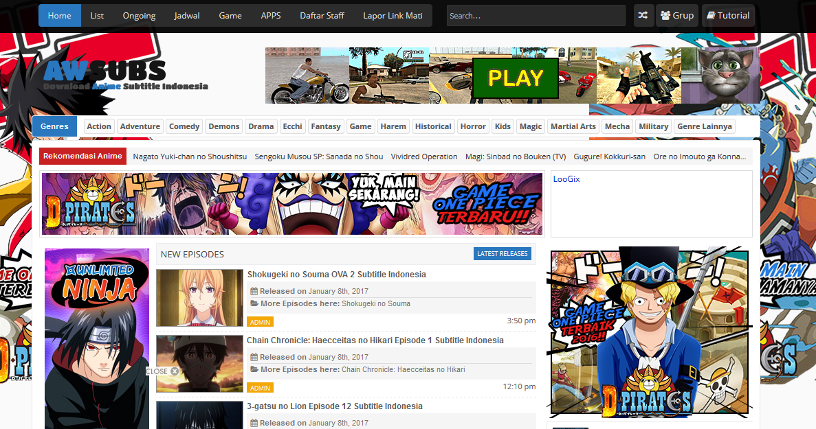The height and width of the screenshot is (429, 816).
Task: Open the Ongoing menu item
Action: [x=139, y=16]
